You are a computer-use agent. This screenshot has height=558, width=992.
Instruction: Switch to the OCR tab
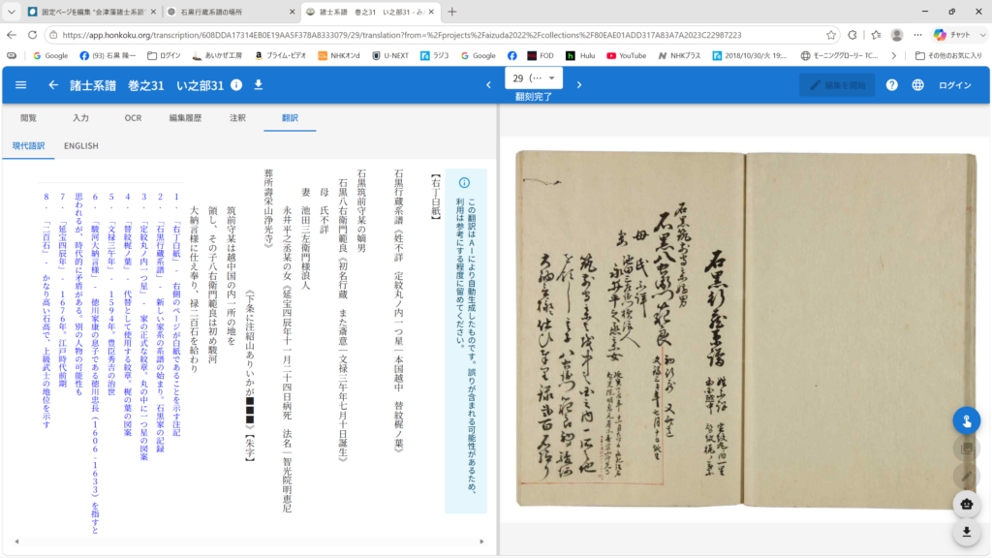point(133,117)
